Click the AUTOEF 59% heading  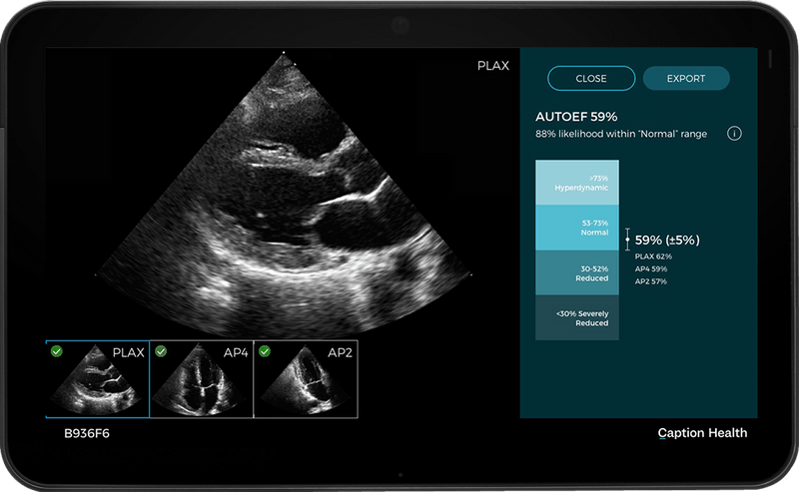tap(576, 117)
